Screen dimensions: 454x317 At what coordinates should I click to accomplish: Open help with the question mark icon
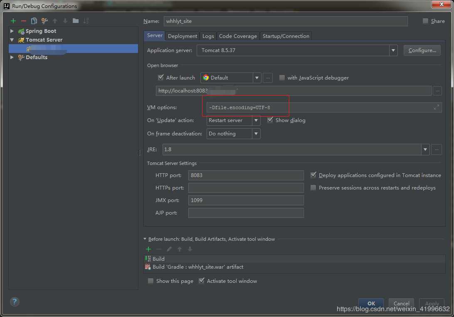point(15,302)
